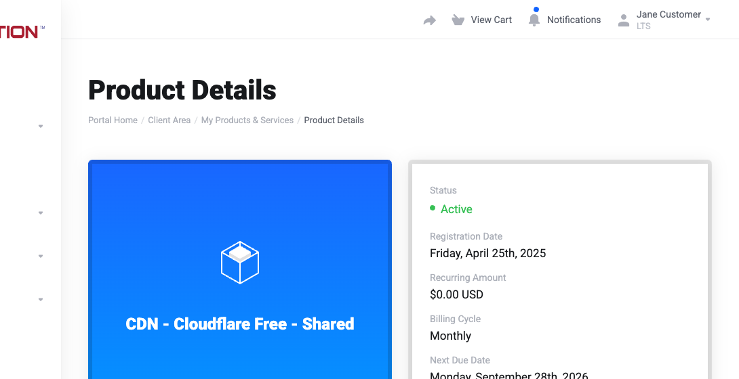739x379 pixels.
Task: Click the Product Details breadcrumb
Action: [x=334, y=120]
